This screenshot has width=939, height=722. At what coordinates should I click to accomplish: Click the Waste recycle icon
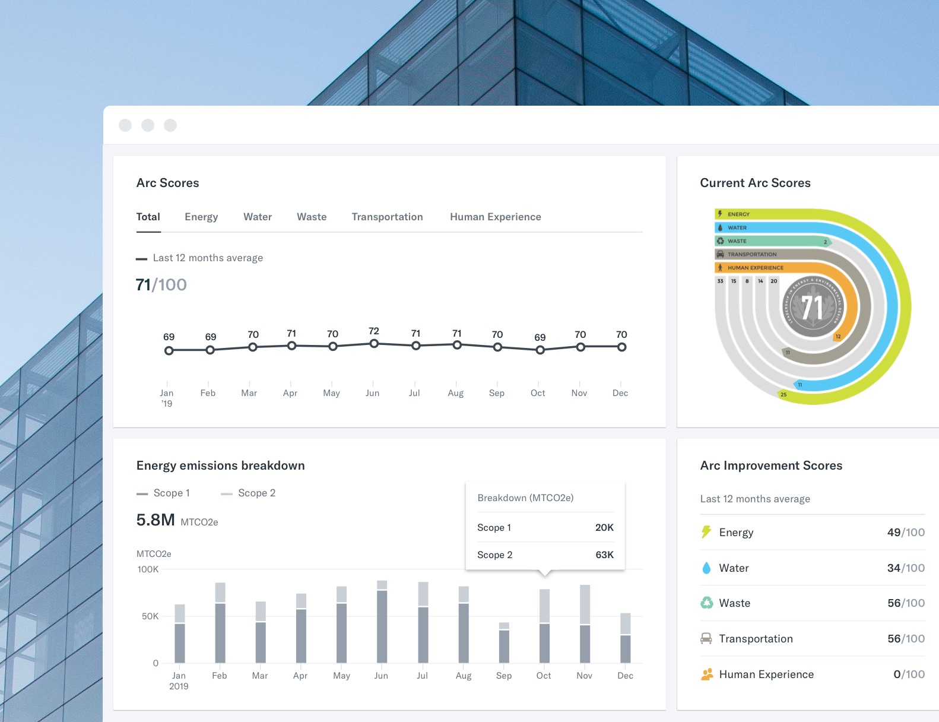[x=706, y=603]
